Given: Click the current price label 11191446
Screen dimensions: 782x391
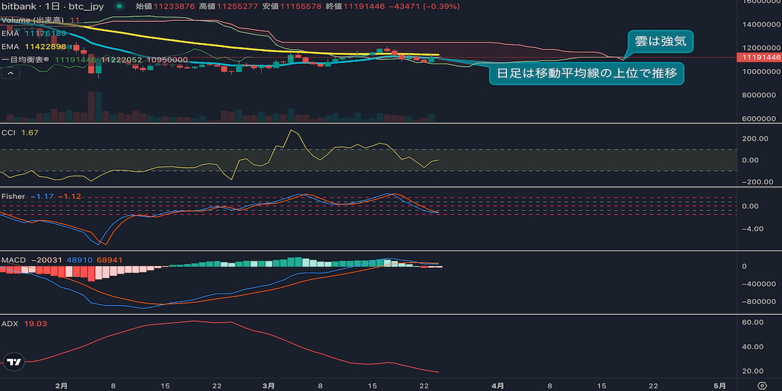Looking at the screenshot, I should pos(758,57).
